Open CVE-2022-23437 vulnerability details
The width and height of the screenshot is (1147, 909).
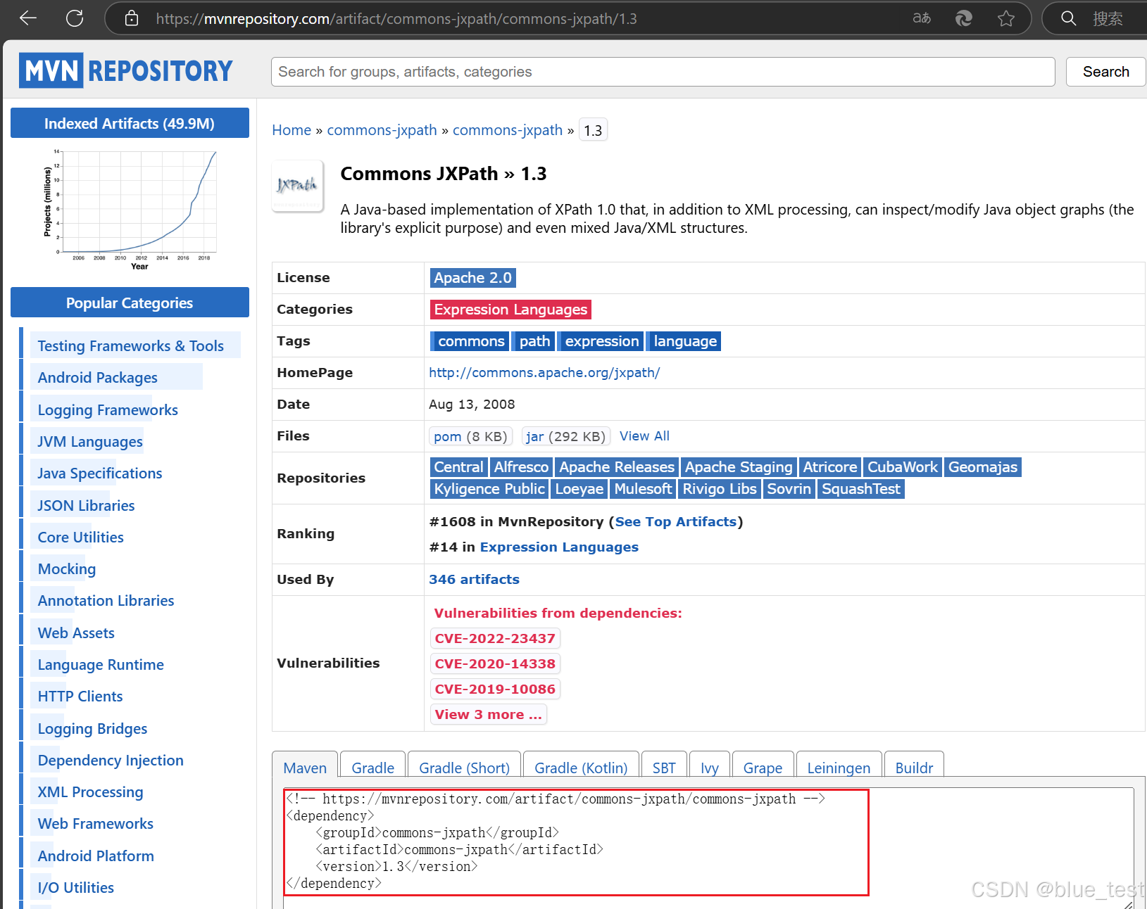[x=495, y=638]
